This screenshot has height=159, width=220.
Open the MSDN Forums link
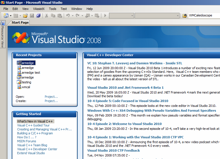pos(26,141)
